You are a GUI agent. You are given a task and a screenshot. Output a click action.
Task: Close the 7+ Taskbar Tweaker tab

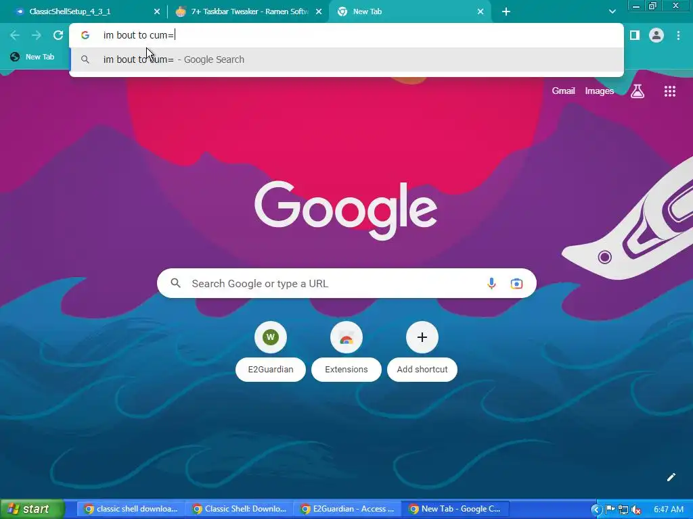pos(319,12)
